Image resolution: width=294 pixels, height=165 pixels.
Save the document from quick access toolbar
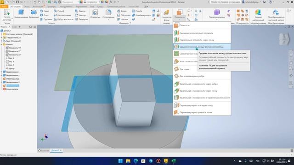point(17,2)
